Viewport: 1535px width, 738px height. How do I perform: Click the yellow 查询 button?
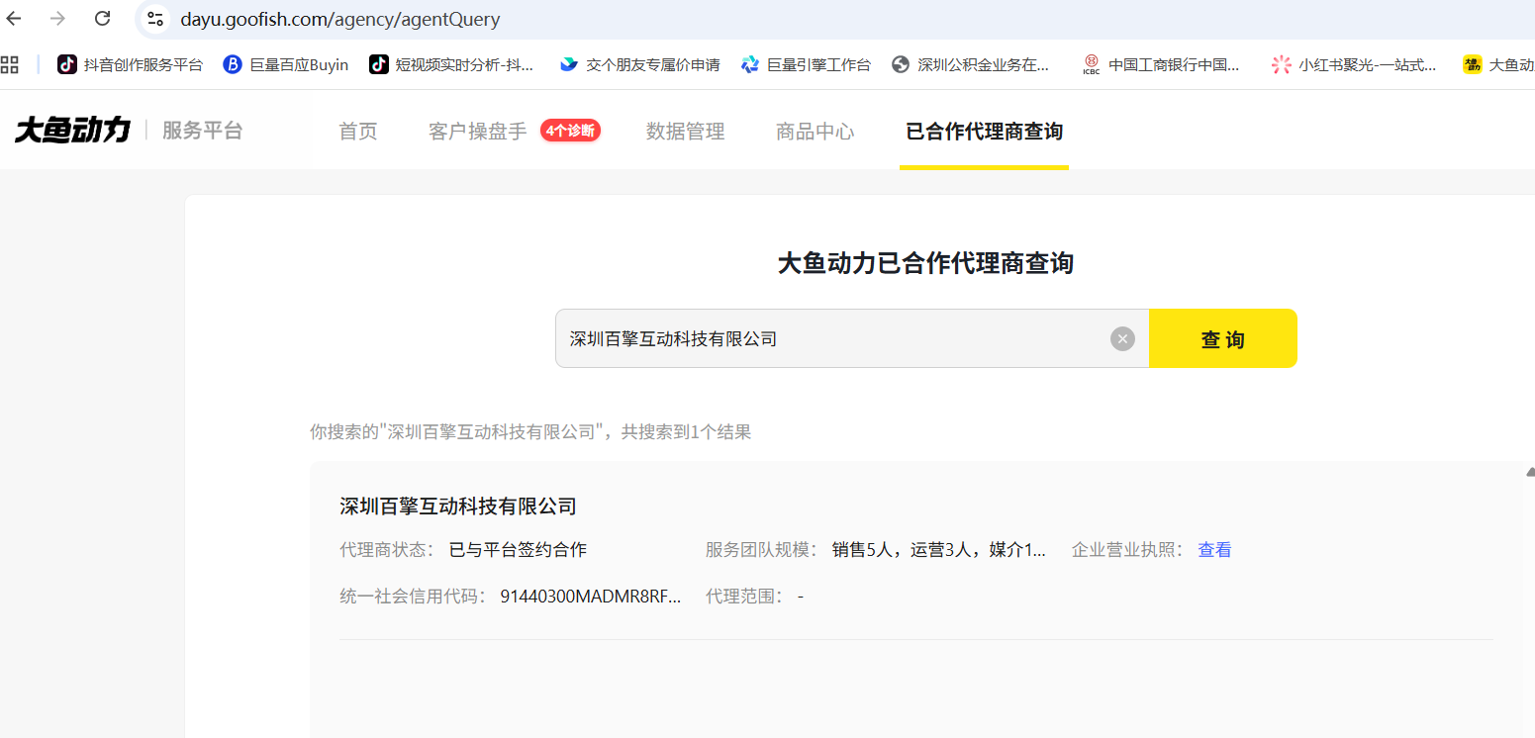(x=1223, y=338)
